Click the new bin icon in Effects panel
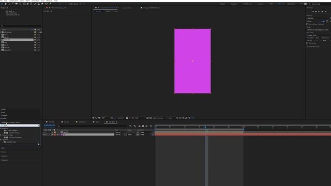331x186 pixels. click(38, 145)
